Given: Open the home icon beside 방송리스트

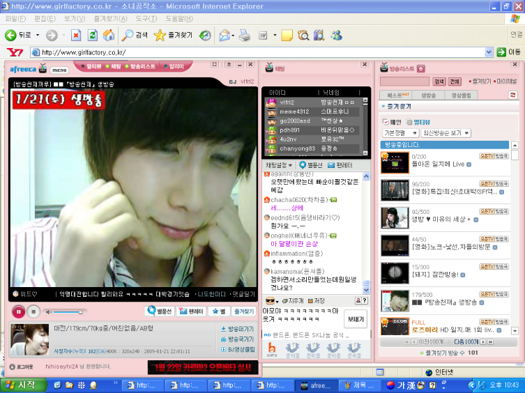Looking at the screenshot, I should click(x=421, y=69).
